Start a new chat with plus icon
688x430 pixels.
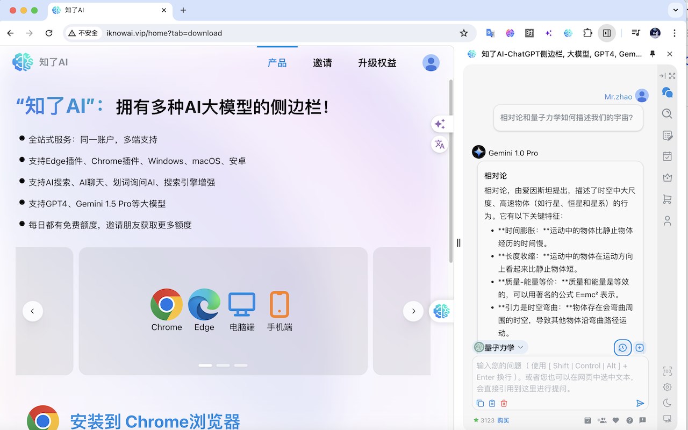tap(640, 348)
